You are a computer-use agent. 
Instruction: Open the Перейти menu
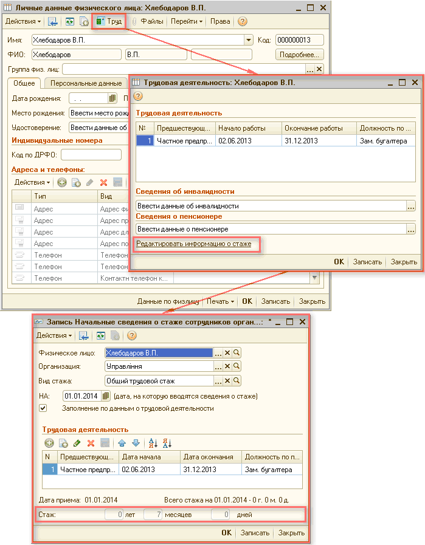pos(187,21)
